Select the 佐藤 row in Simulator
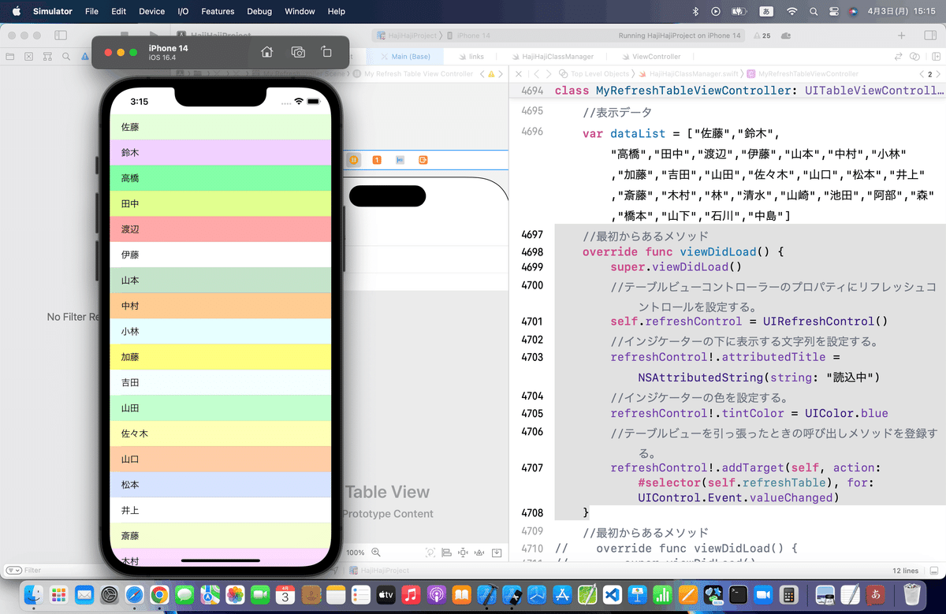The image size is (946, 614). [x=220, y=127]
